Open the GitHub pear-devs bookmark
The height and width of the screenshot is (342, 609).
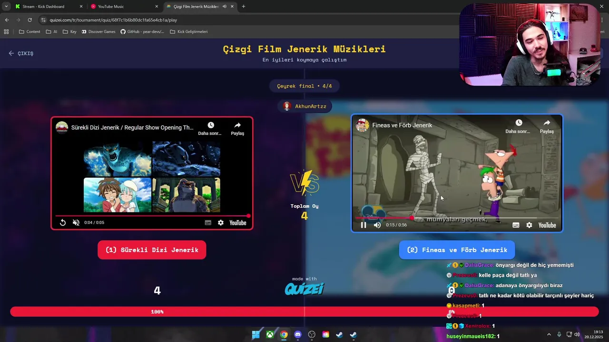[x=142, y=32]
